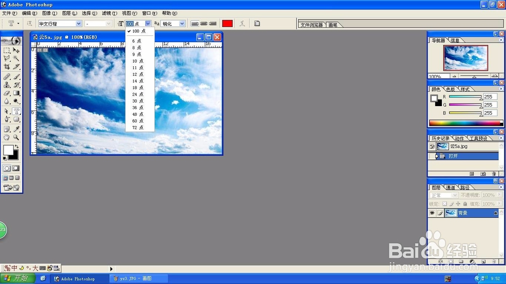This screenshot has height=284, width=506.
Task: Toggle the history brush source box beside 打开
Action: point(432,156)
